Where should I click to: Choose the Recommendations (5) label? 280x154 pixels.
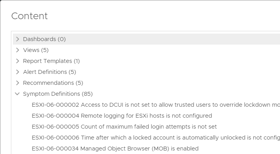53,83
